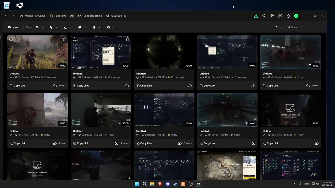Click the Import button
The image size is (335, 188).
tap(14, 27)
